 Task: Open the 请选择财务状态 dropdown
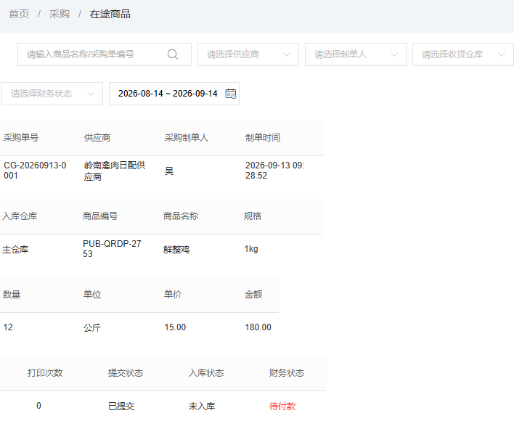click(x=52, y=94)
